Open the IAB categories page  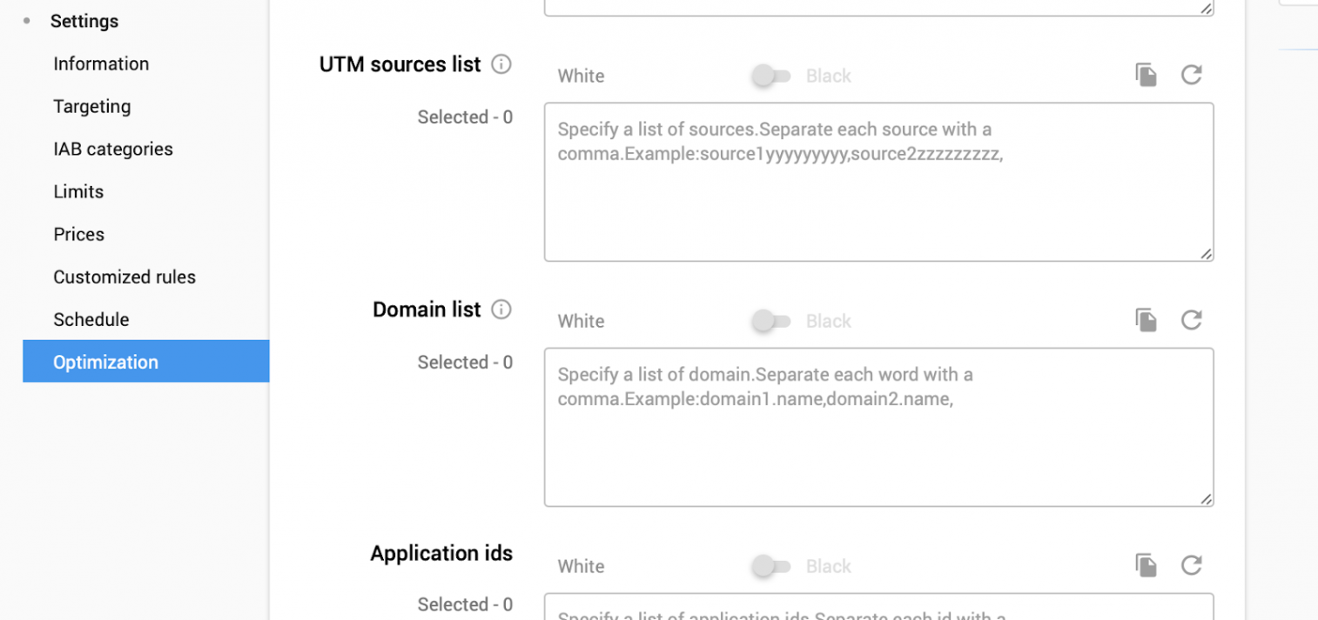pyautogui.click(x=113, y=149)
